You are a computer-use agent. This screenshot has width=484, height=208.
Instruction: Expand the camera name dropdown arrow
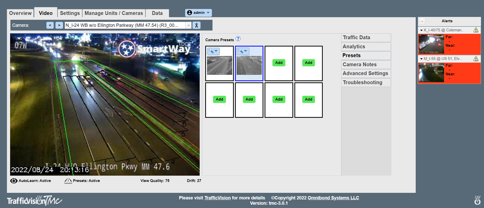coord(189,25)
